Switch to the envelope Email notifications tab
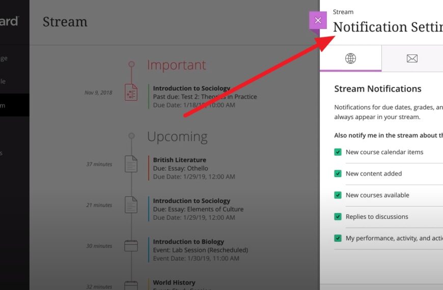Screen dimensions: 443x290 pyautogui.click(x=412, y=59)
